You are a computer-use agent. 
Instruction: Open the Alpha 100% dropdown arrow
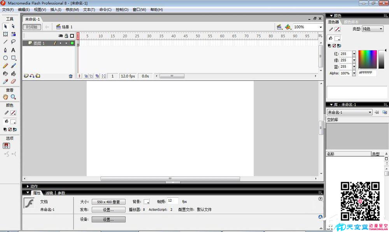coord(354,73)
